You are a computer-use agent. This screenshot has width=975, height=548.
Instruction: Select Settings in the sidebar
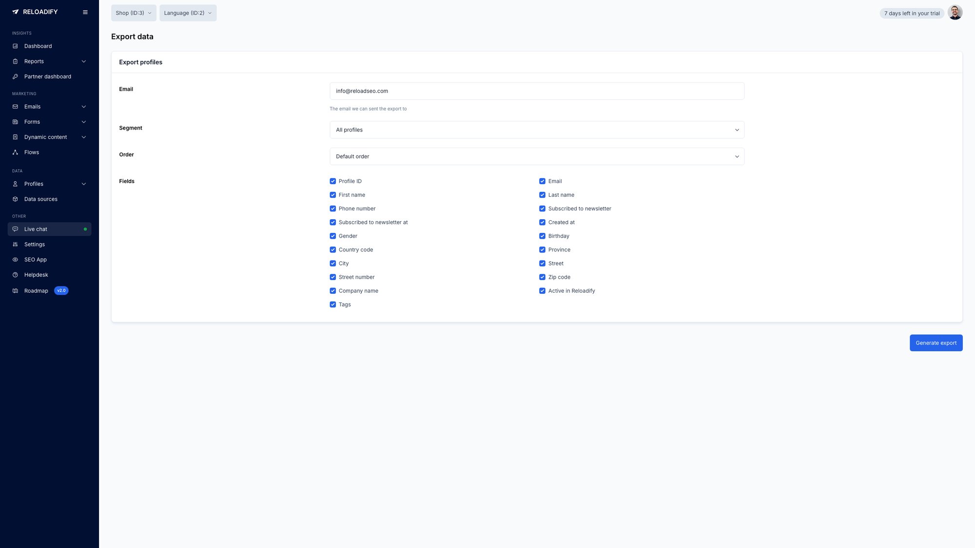click(35, 244)
